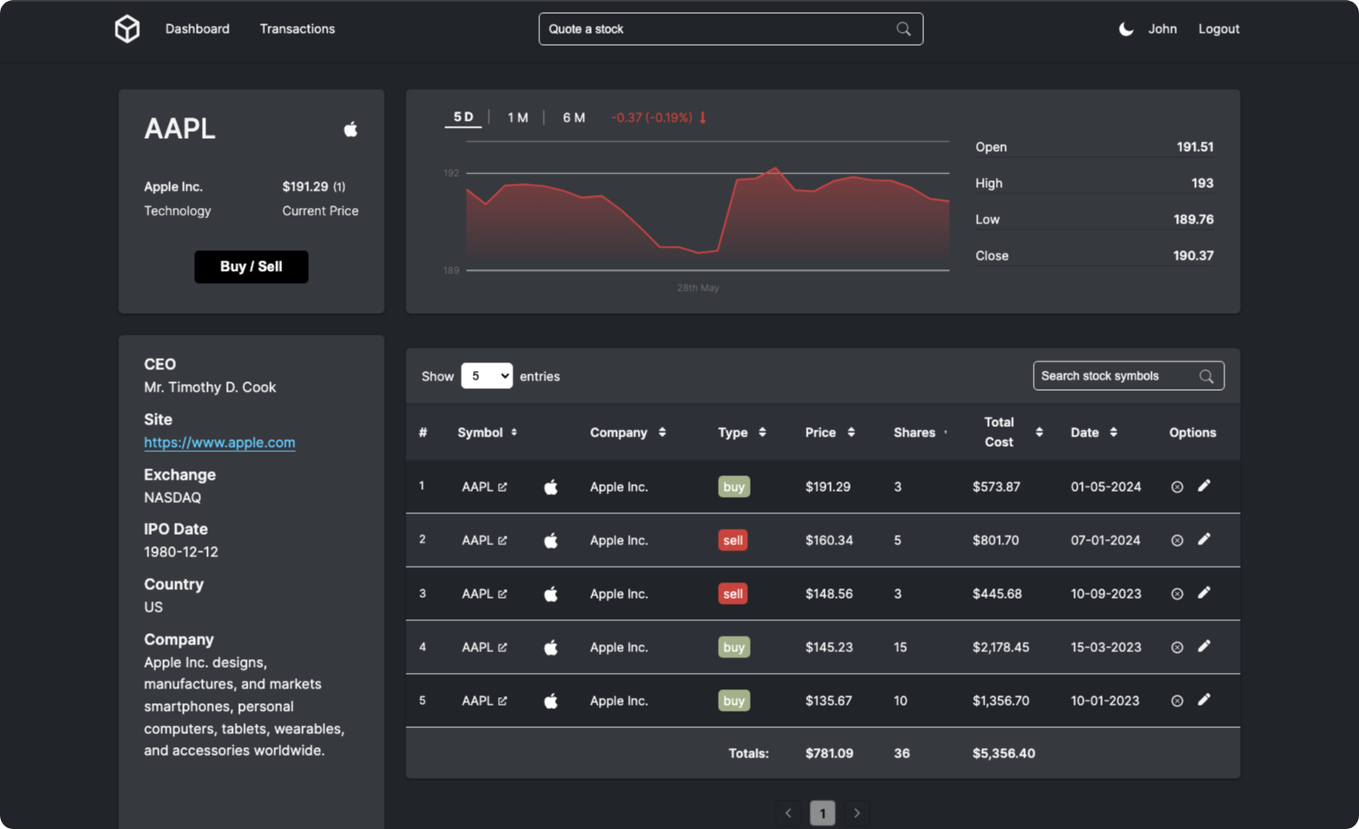Click the Apple logo in the $145.23 row
This screenshot has height=829, width=1359.
[x=551, y=647]
